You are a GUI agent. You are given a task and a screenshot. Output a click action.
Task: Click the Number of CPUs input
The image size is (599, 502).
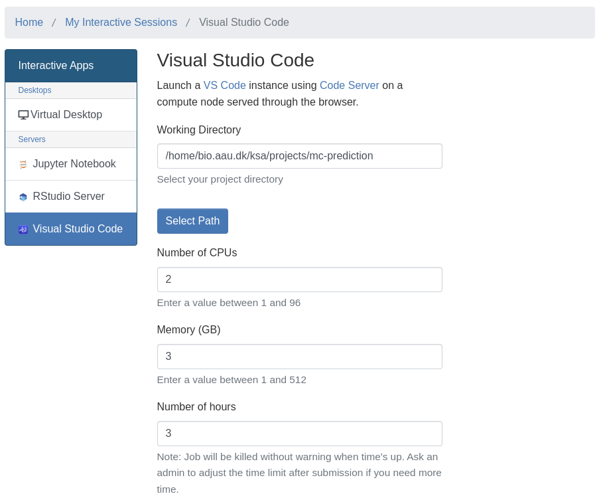coord(299,280)
